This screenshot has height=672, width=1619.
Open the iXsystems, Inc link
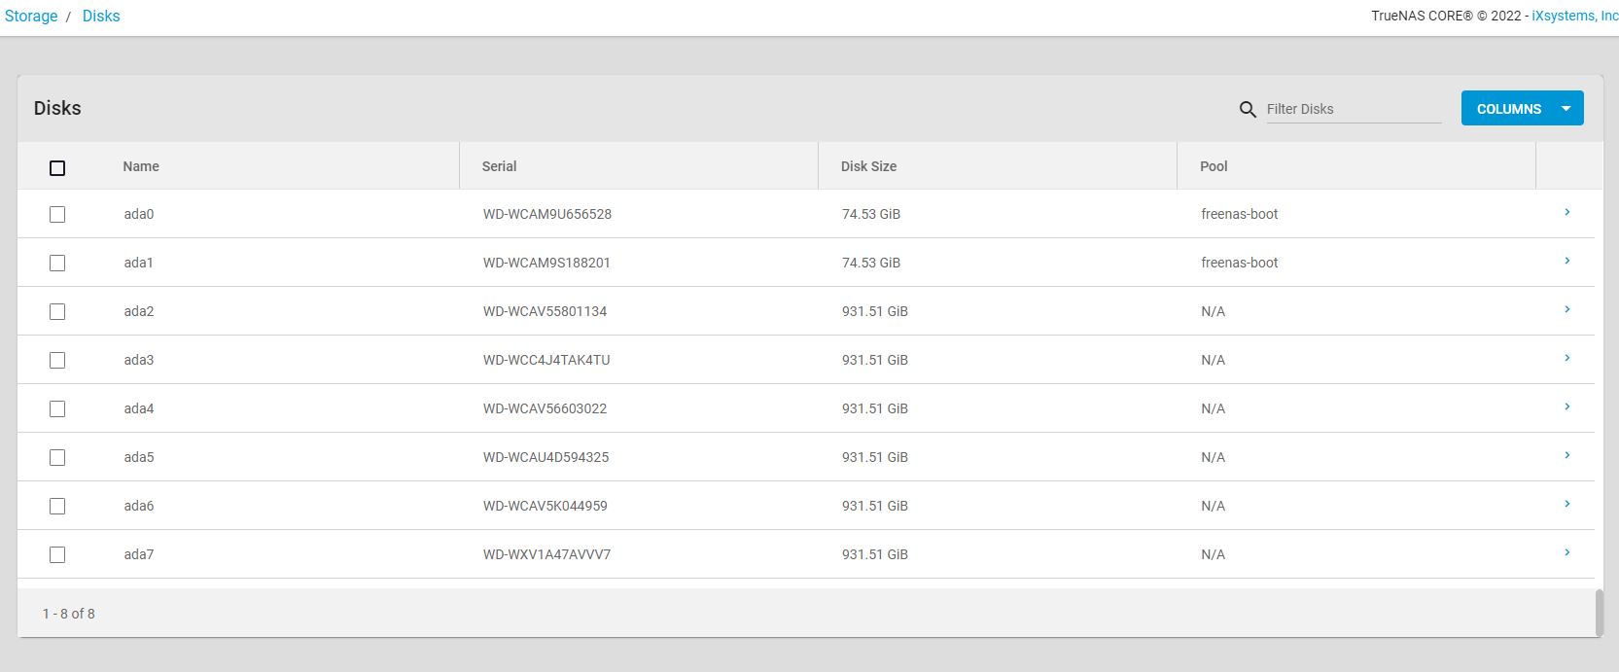1574,17
